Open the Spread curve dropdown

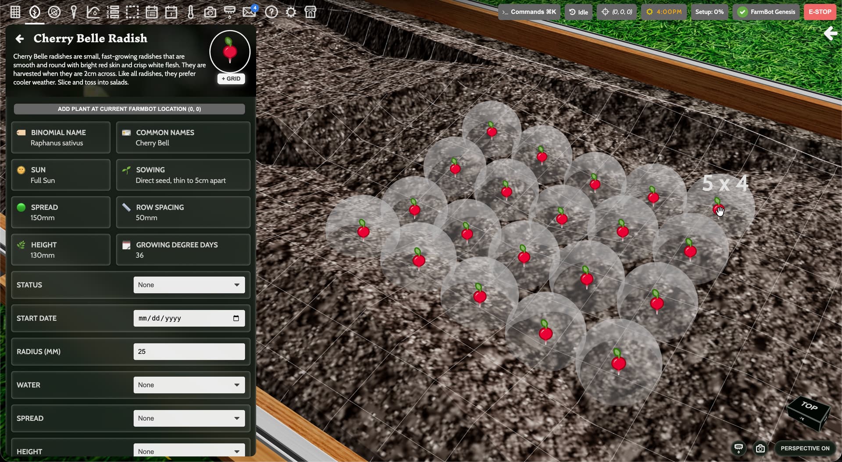[189, 418]
